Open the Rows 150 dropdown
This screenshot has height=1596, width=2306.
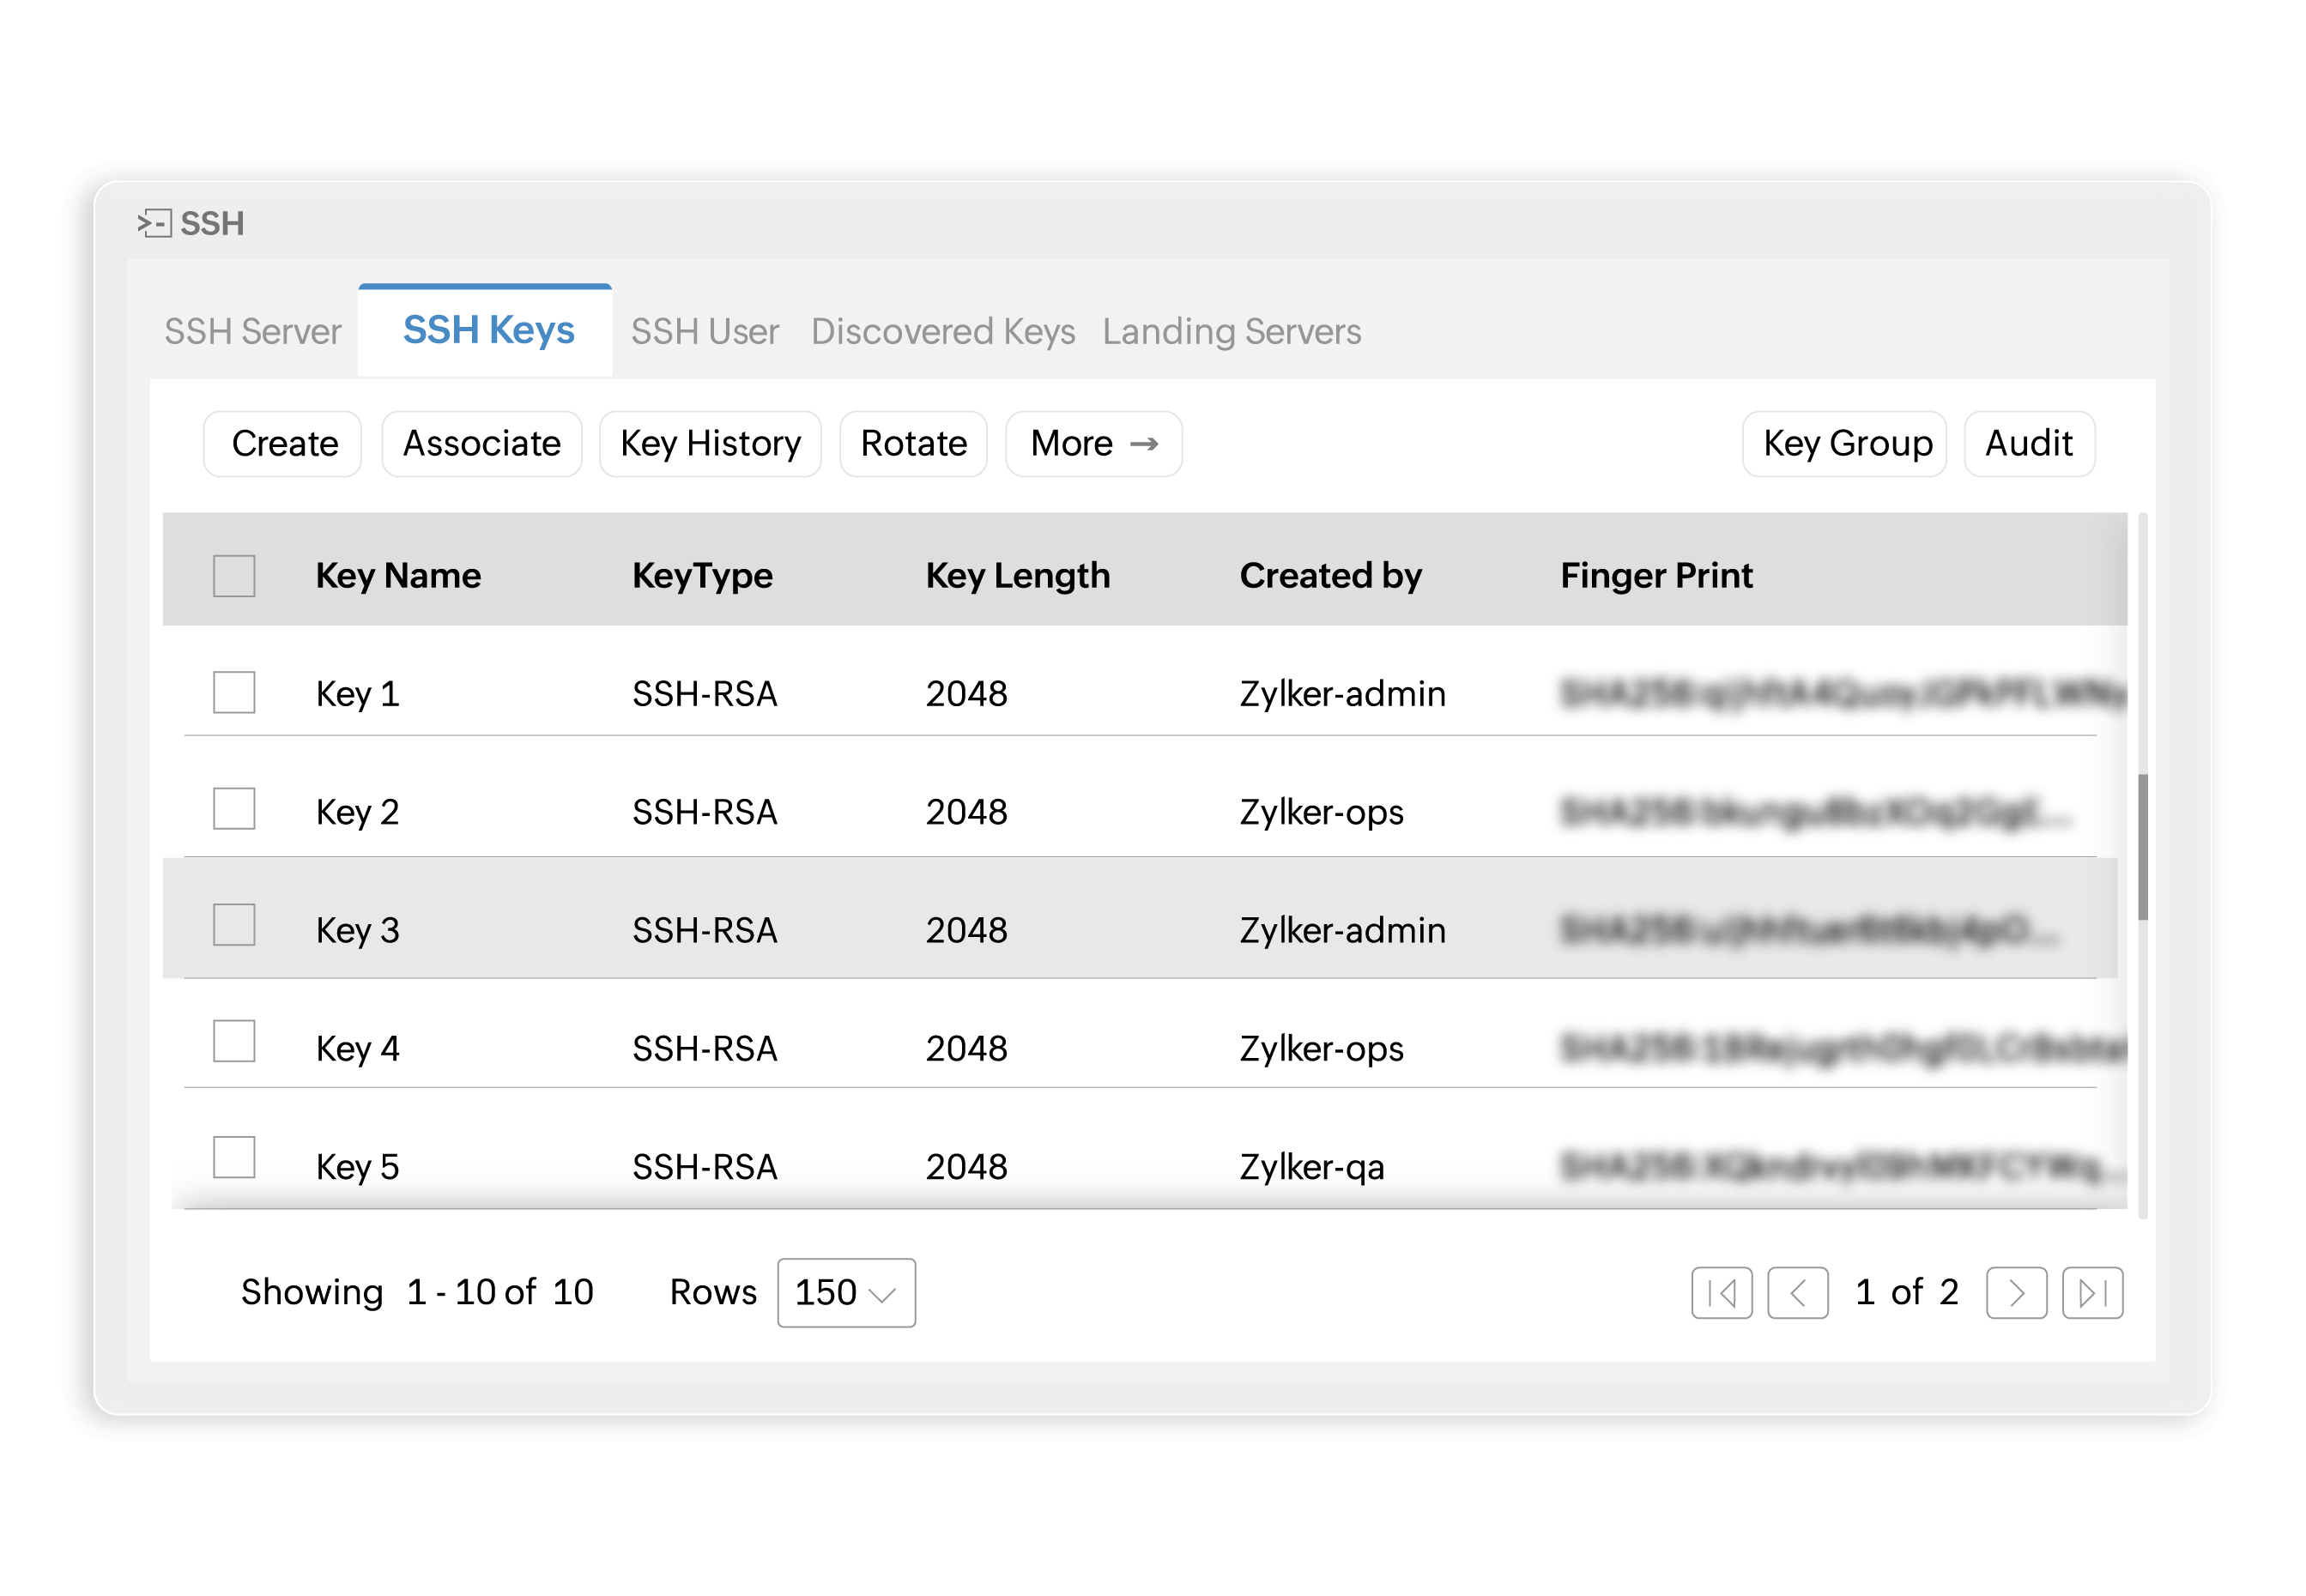(x=846, y=1293)
